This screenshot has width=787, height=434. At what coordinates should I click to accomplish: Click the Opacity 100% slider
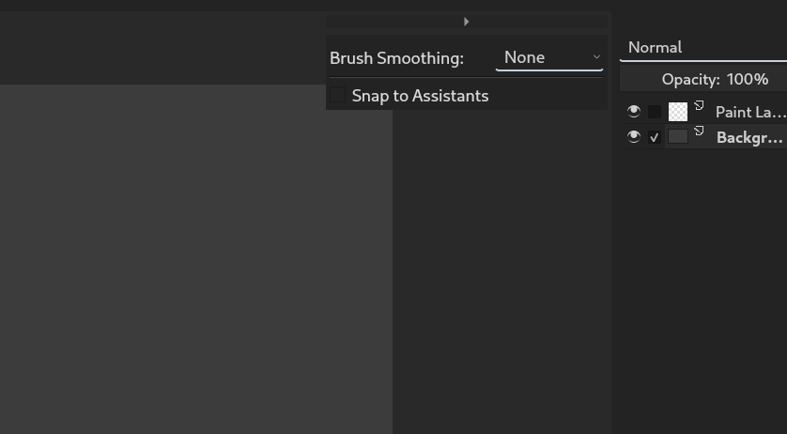click(714, 79)
